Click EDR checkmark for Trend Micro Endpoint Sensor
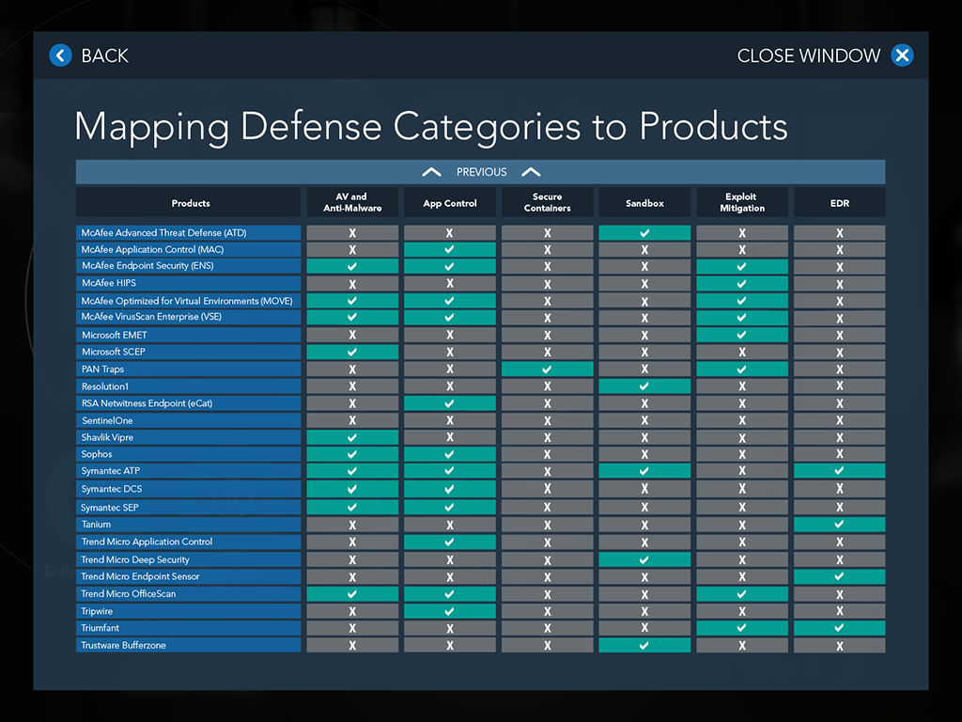 (839, 576)
